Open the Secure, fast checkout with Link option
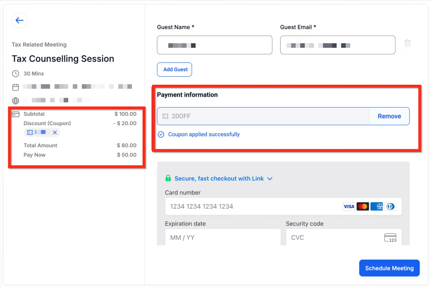This screenshot has height=289, width=431. [x=219, y=178]
